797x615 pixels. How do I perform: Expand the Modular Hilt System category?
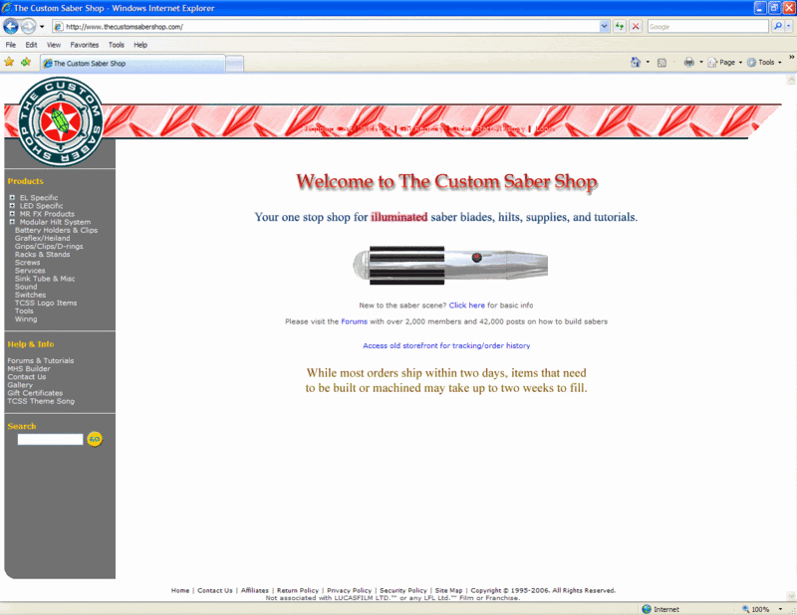(12, 222)
